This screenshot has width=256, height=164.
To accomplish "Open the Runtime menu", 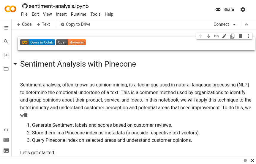I will coord(78,14).
